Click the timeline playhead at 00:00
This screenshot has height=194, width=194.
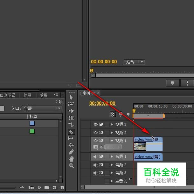[x=134, y=111]
